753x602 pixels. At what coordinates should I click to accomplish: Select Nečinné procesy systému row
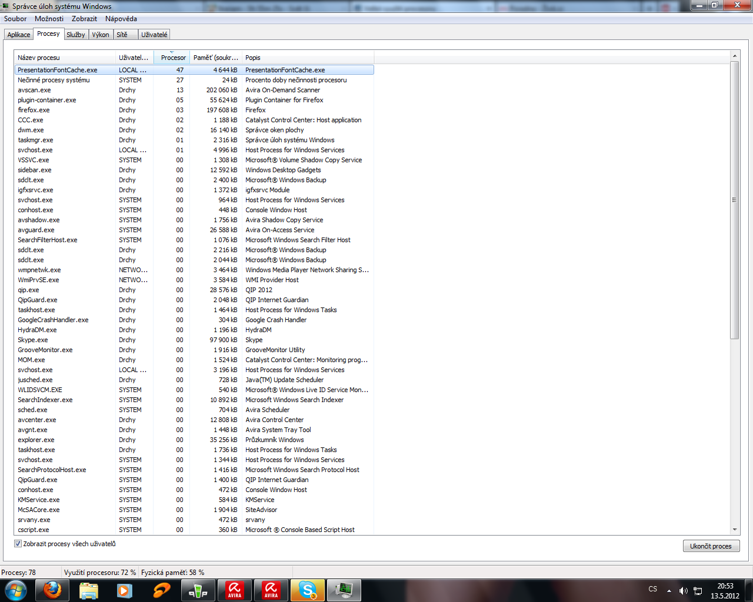pos(194,80)
